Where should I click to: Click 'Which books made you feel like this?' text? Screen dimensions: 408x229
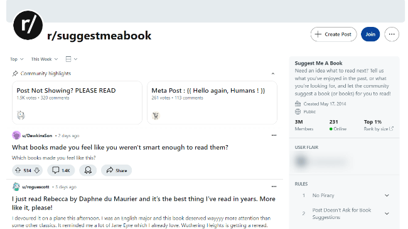[53, 158]
